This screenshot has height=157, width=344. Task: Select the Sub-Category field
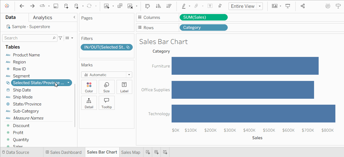tap(26, 111)
